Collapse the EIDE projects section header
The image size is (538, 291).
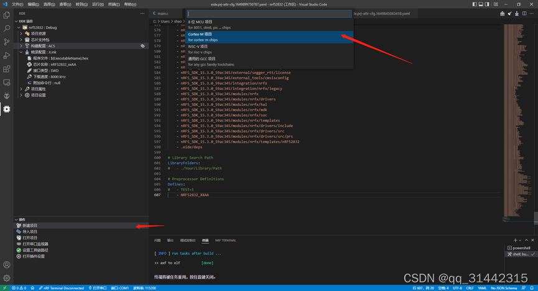click(x=81, y=21)
